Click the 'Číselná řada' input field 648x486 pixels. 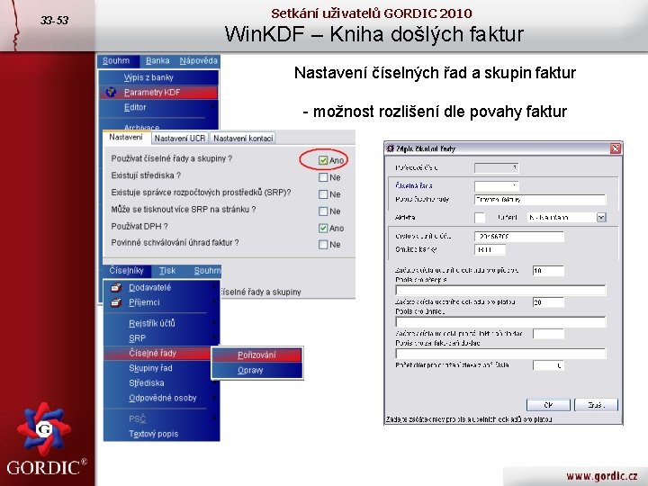[496, 186]
